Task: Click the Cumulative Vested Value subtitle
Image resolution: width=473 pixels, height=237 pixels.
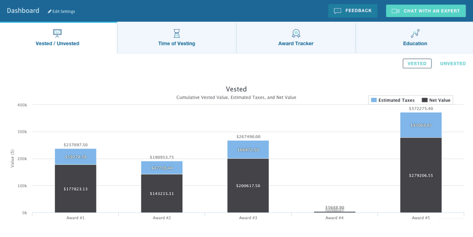Action: (x=236, y=98)
